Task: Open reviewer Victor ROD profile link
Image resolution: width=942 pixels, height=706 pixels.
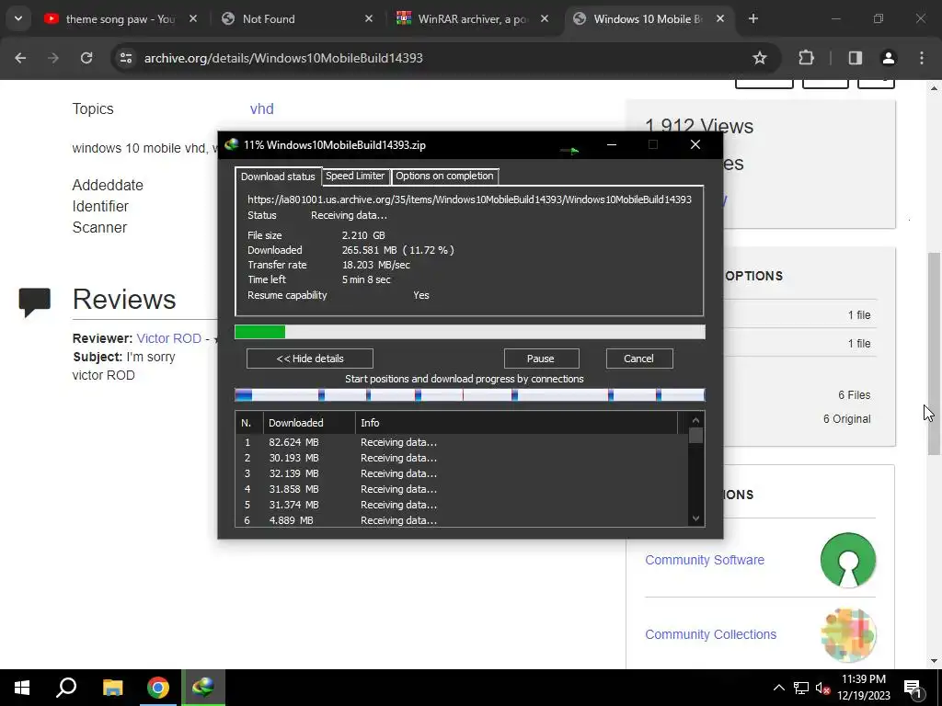Action: click(169, 338)
